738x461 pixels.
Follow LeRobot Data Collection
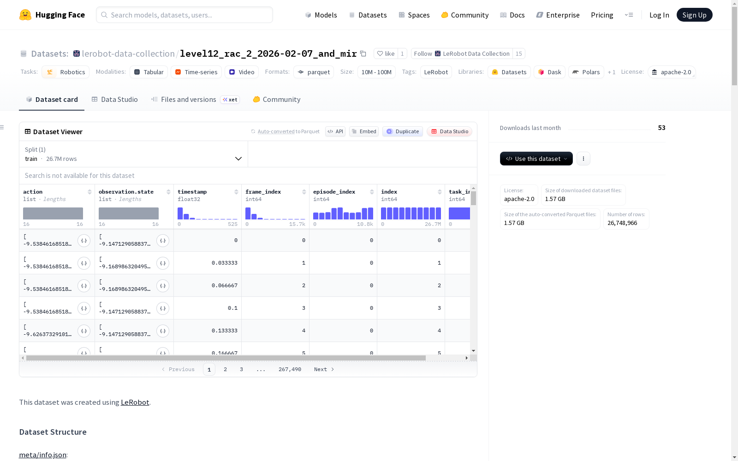tap(462, 53)
